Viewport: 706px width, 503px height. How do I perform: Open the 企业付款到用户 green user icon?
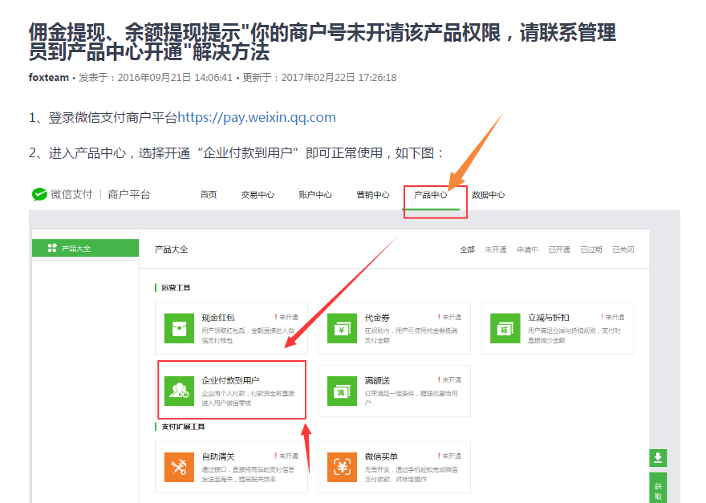[179, 391]
